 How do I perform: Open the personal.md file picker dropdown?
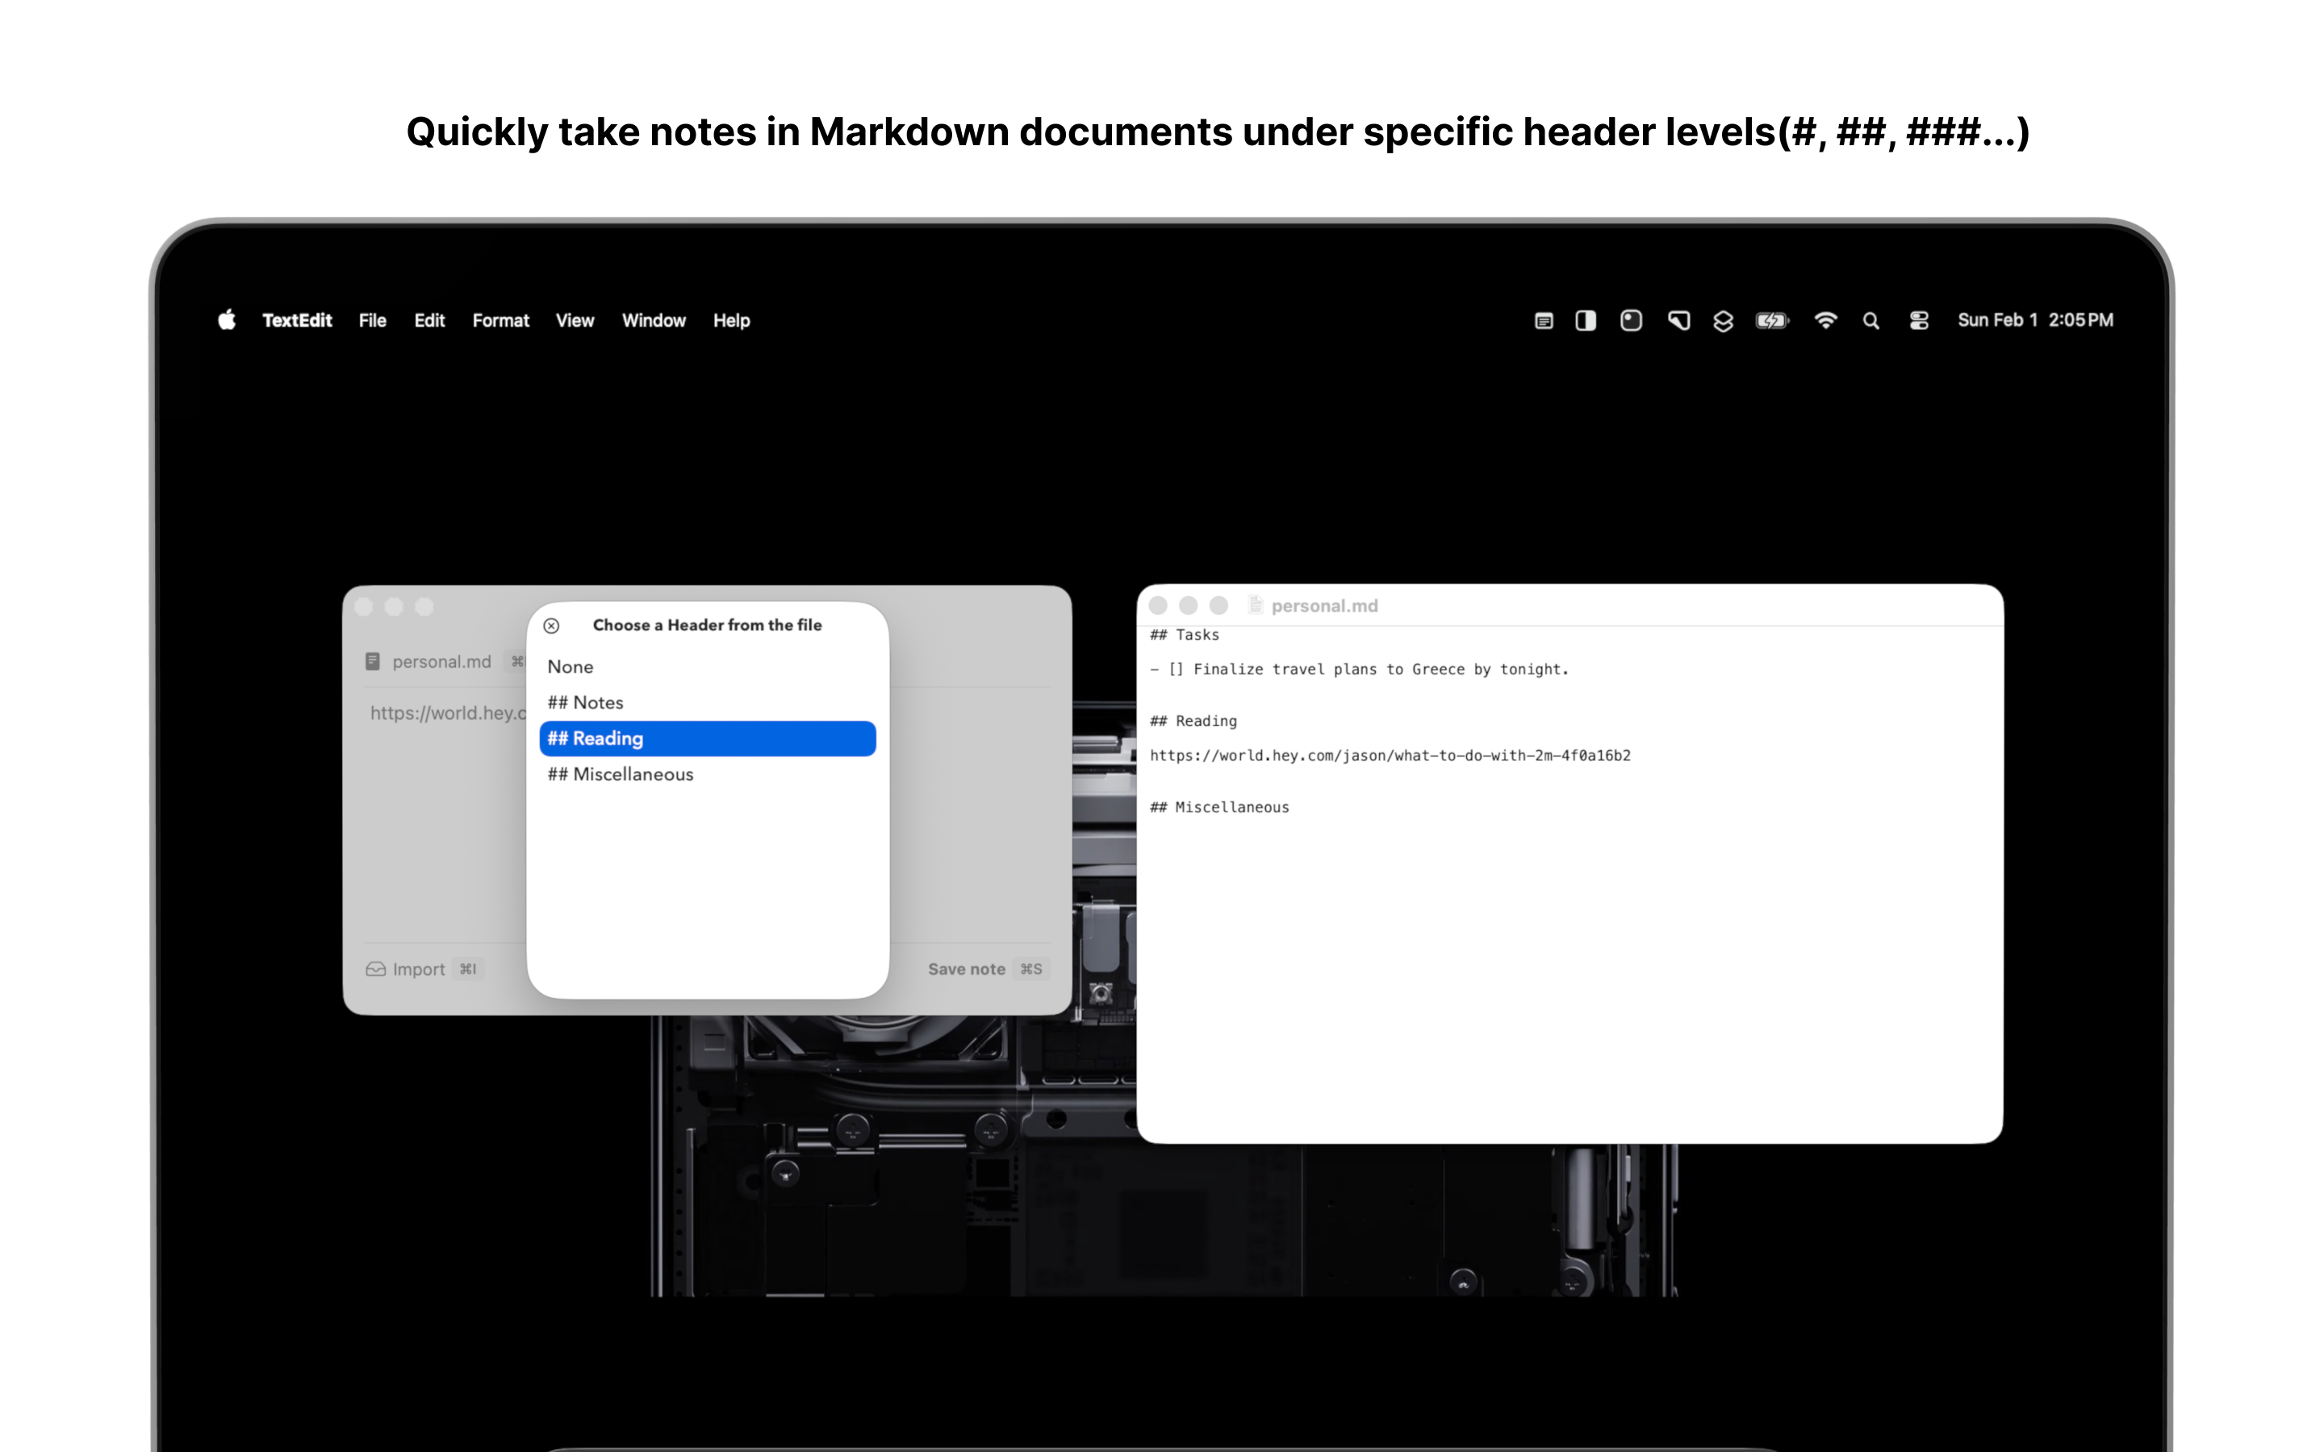pyautogui.click(x=441, y=661)
